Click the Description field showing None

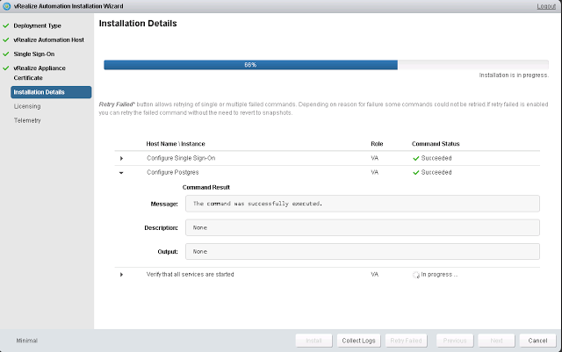click(x=363, y=227)
